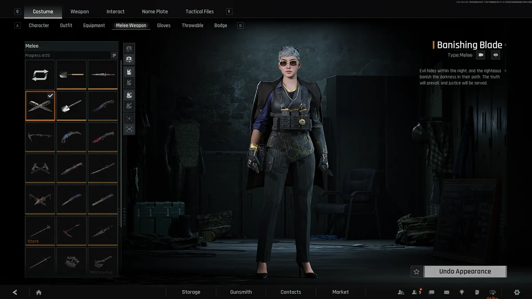
Task: Open the sort filter icon beside Progress:4/25
Action: tap(114, 55)
